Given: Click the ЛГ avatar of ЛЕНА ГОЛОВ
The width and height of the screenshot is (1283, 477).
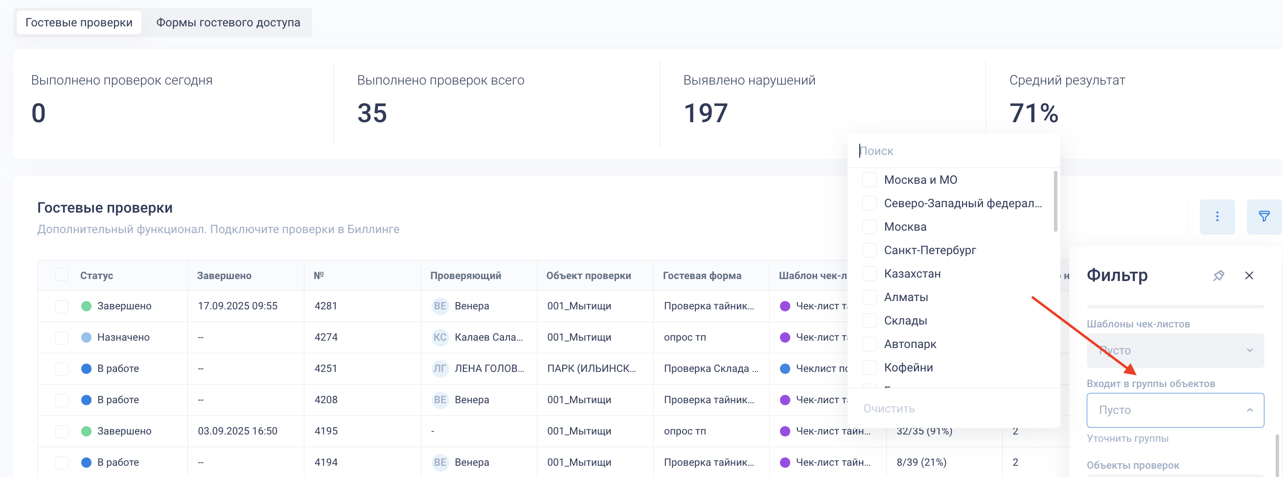Looking at the screenshot, I should (x=439, y=369).
